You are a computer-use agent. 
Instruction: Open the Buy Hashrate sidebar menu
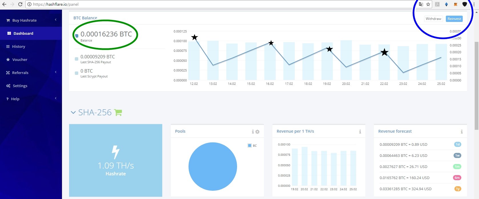click(x=31, y=20)
